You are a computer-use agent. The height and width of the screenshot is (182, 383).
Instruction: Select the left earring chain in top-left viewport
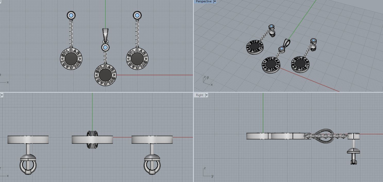(x=71, y=34)
